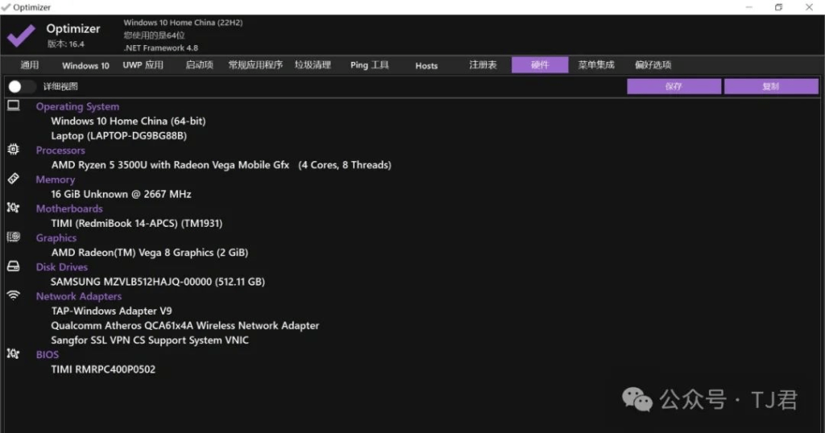Select the Ping 工具 tab
The image size is (825, 433).
[x=370, y=65]
